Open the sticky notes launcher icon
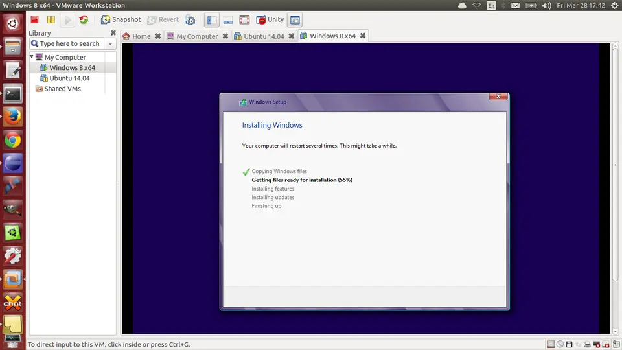 click(13, 325)
